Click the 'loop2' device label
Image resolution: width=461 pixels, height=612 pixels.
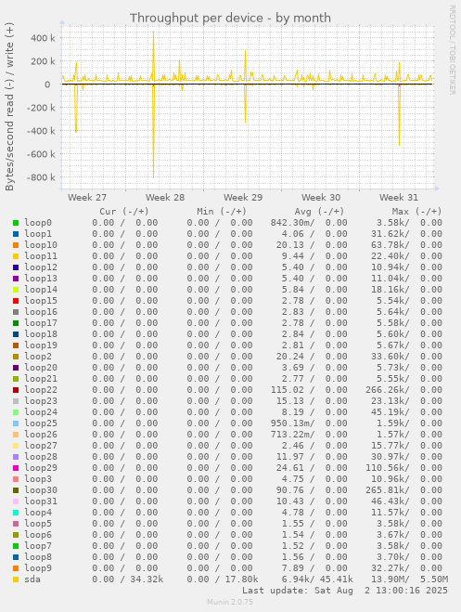(x=38, y=357)
